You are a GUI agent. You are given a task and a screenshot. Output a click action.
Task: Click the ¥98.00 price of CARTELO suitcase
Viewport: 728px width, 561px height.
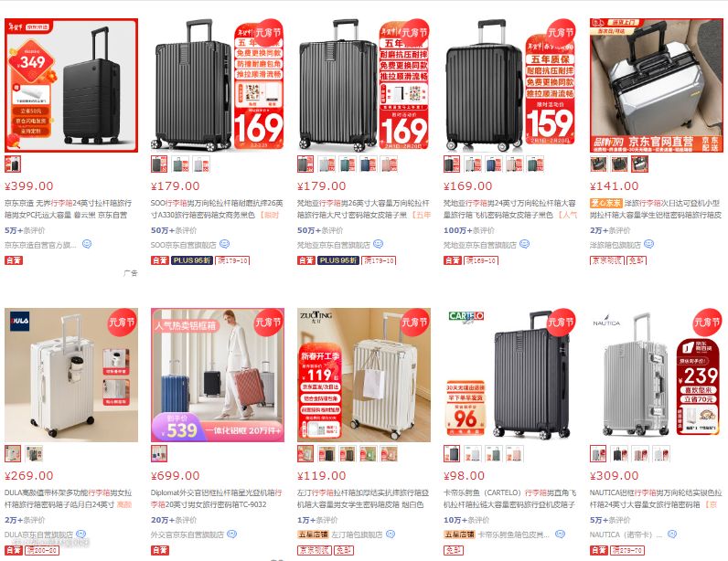[464, 476]
